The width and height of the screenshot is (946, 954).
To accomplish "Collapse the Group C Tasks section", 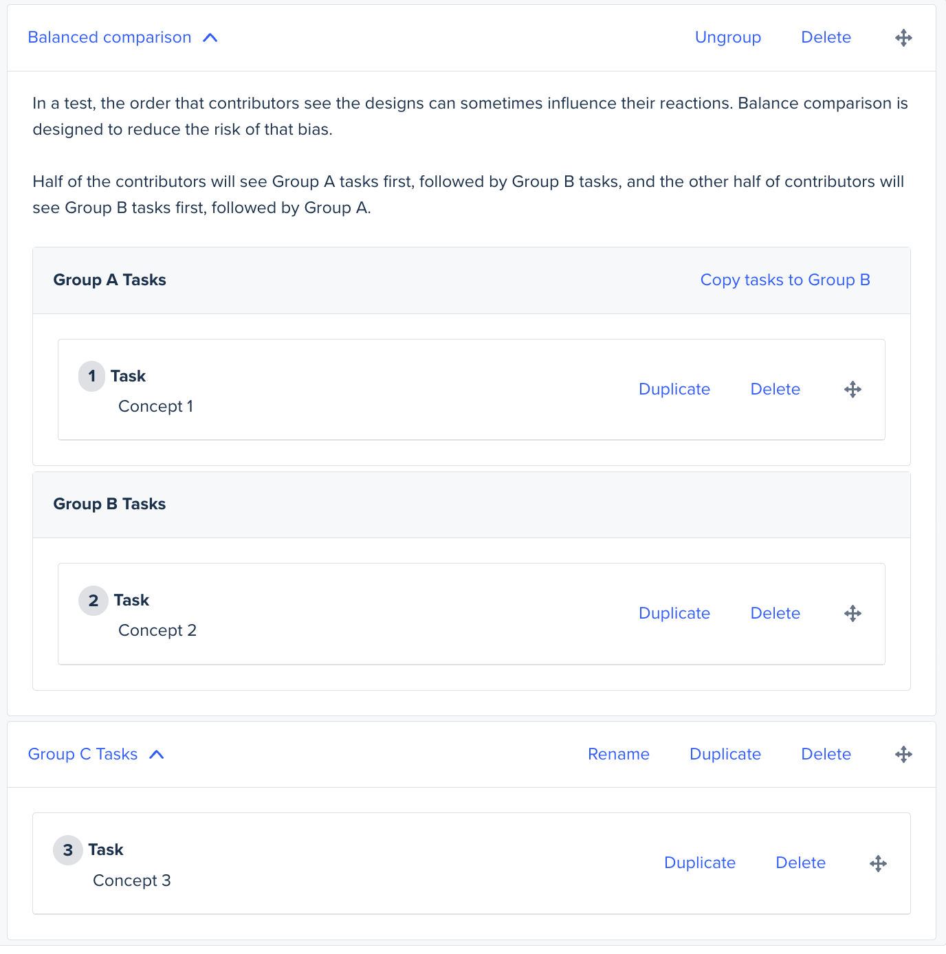I will pos(157,754).
